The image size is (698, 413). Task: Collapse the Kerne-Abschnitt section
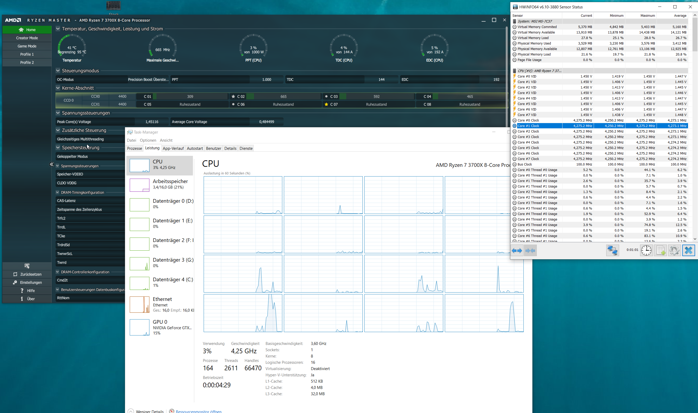pyautogui.click(x=58, y=88)
